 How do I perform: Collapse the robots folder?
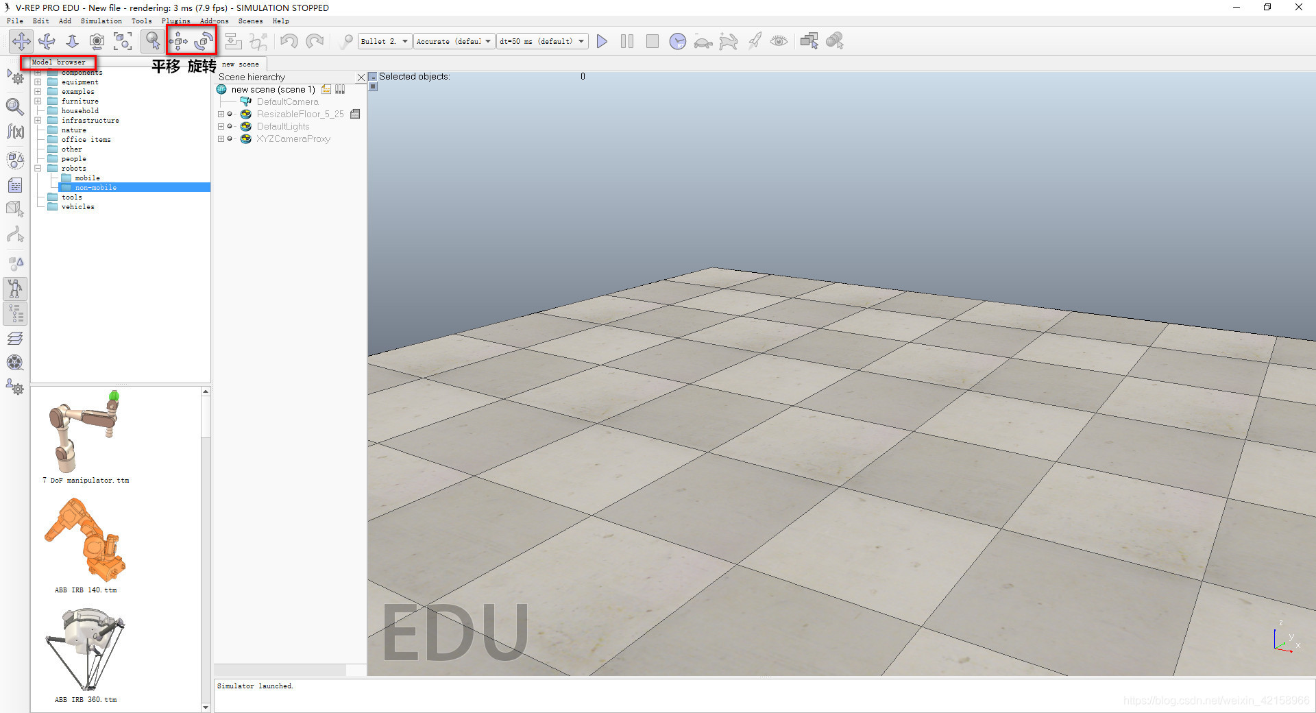[x=38, y=169]
